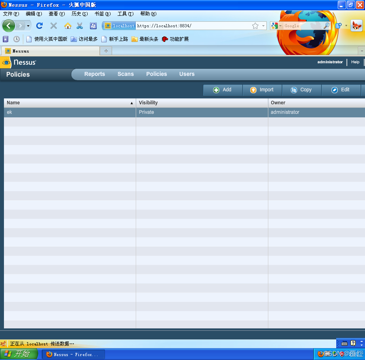
Task: Sort by the Owner column header
Action: [x=316, y=103]
